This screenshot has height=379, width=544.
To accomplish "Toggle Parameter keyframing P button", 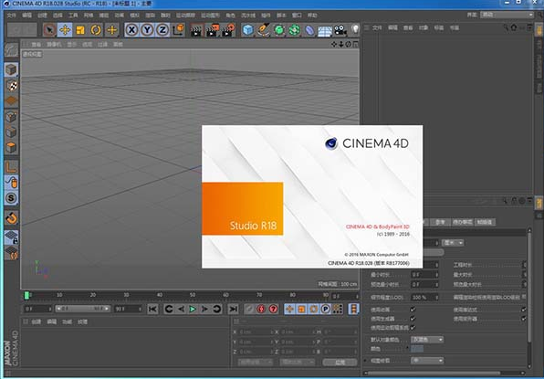I will pyautogui.click(x=326, y=309).
